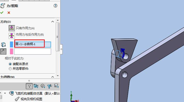Click the filter funnel button
Image resolution: width=184 pixels, height=102 pixels.
(x=29, y=86)
